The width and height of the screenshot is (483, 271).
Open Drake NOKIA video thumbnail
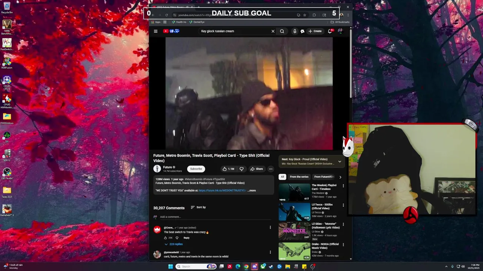294,251
